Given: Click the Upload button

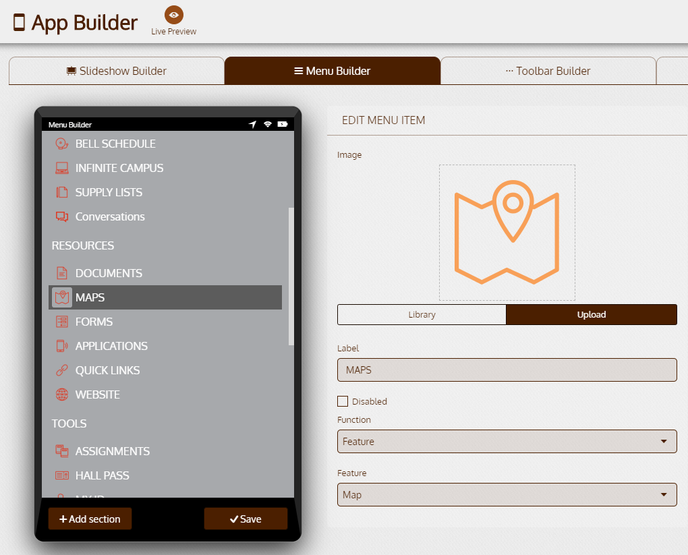Looking at the screenshot, I should click(592, 314).
